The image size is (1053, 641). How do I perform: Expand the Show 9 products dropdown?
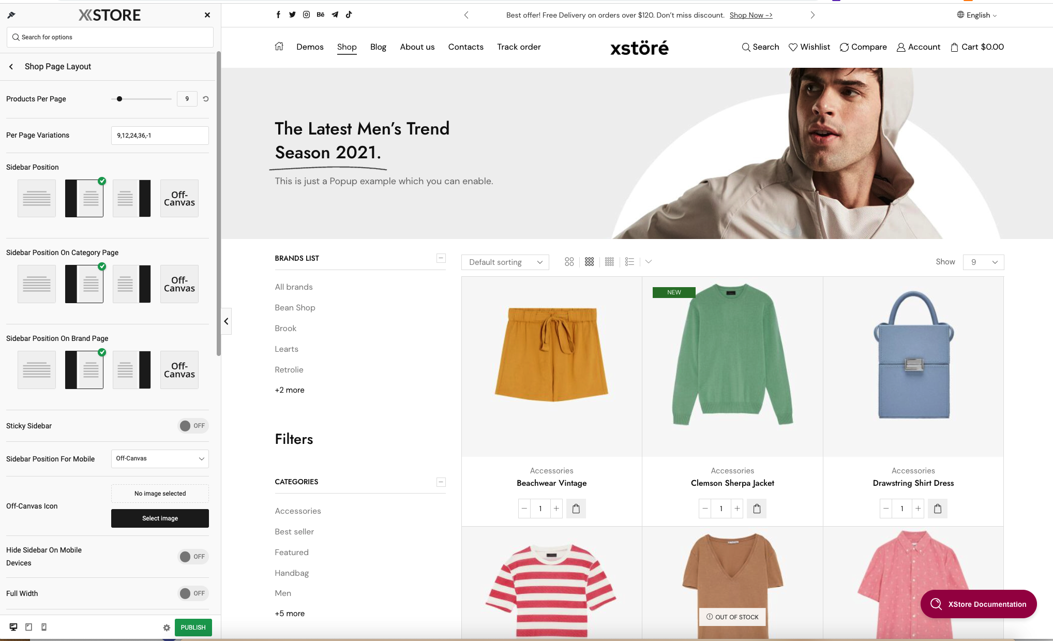[982, 262]
